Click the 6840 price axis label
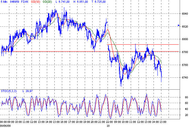 185,14
